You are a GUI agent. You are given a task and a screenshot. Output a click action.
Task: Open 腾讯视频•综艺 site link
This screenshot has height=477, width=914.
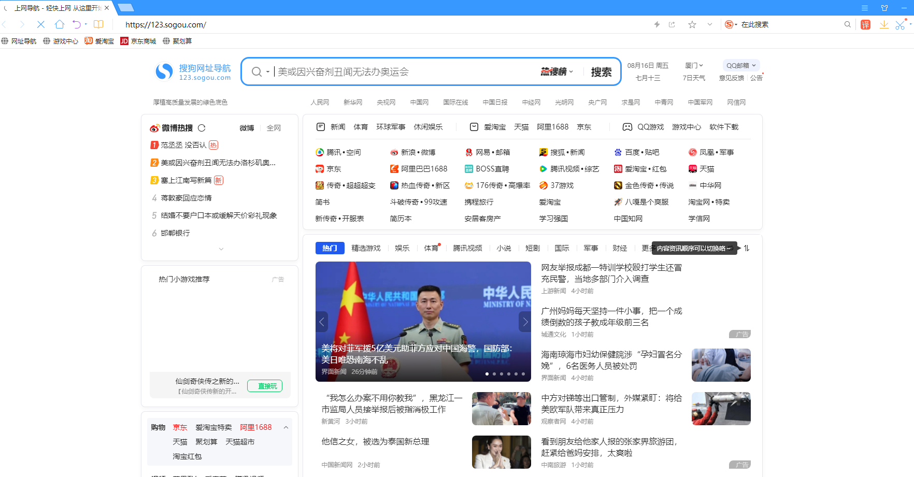[569, 169]
